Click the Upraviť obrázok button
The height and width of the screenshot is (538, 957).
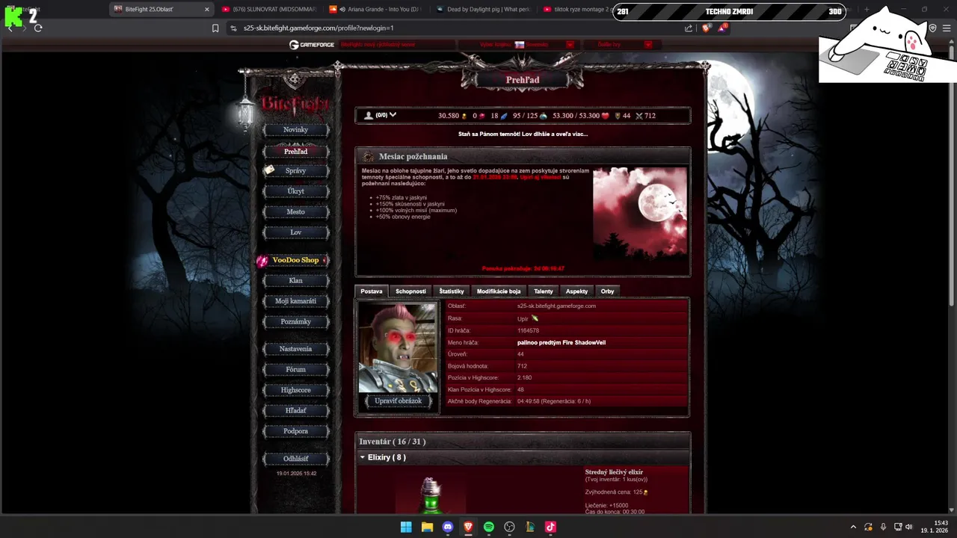point(398,401)
